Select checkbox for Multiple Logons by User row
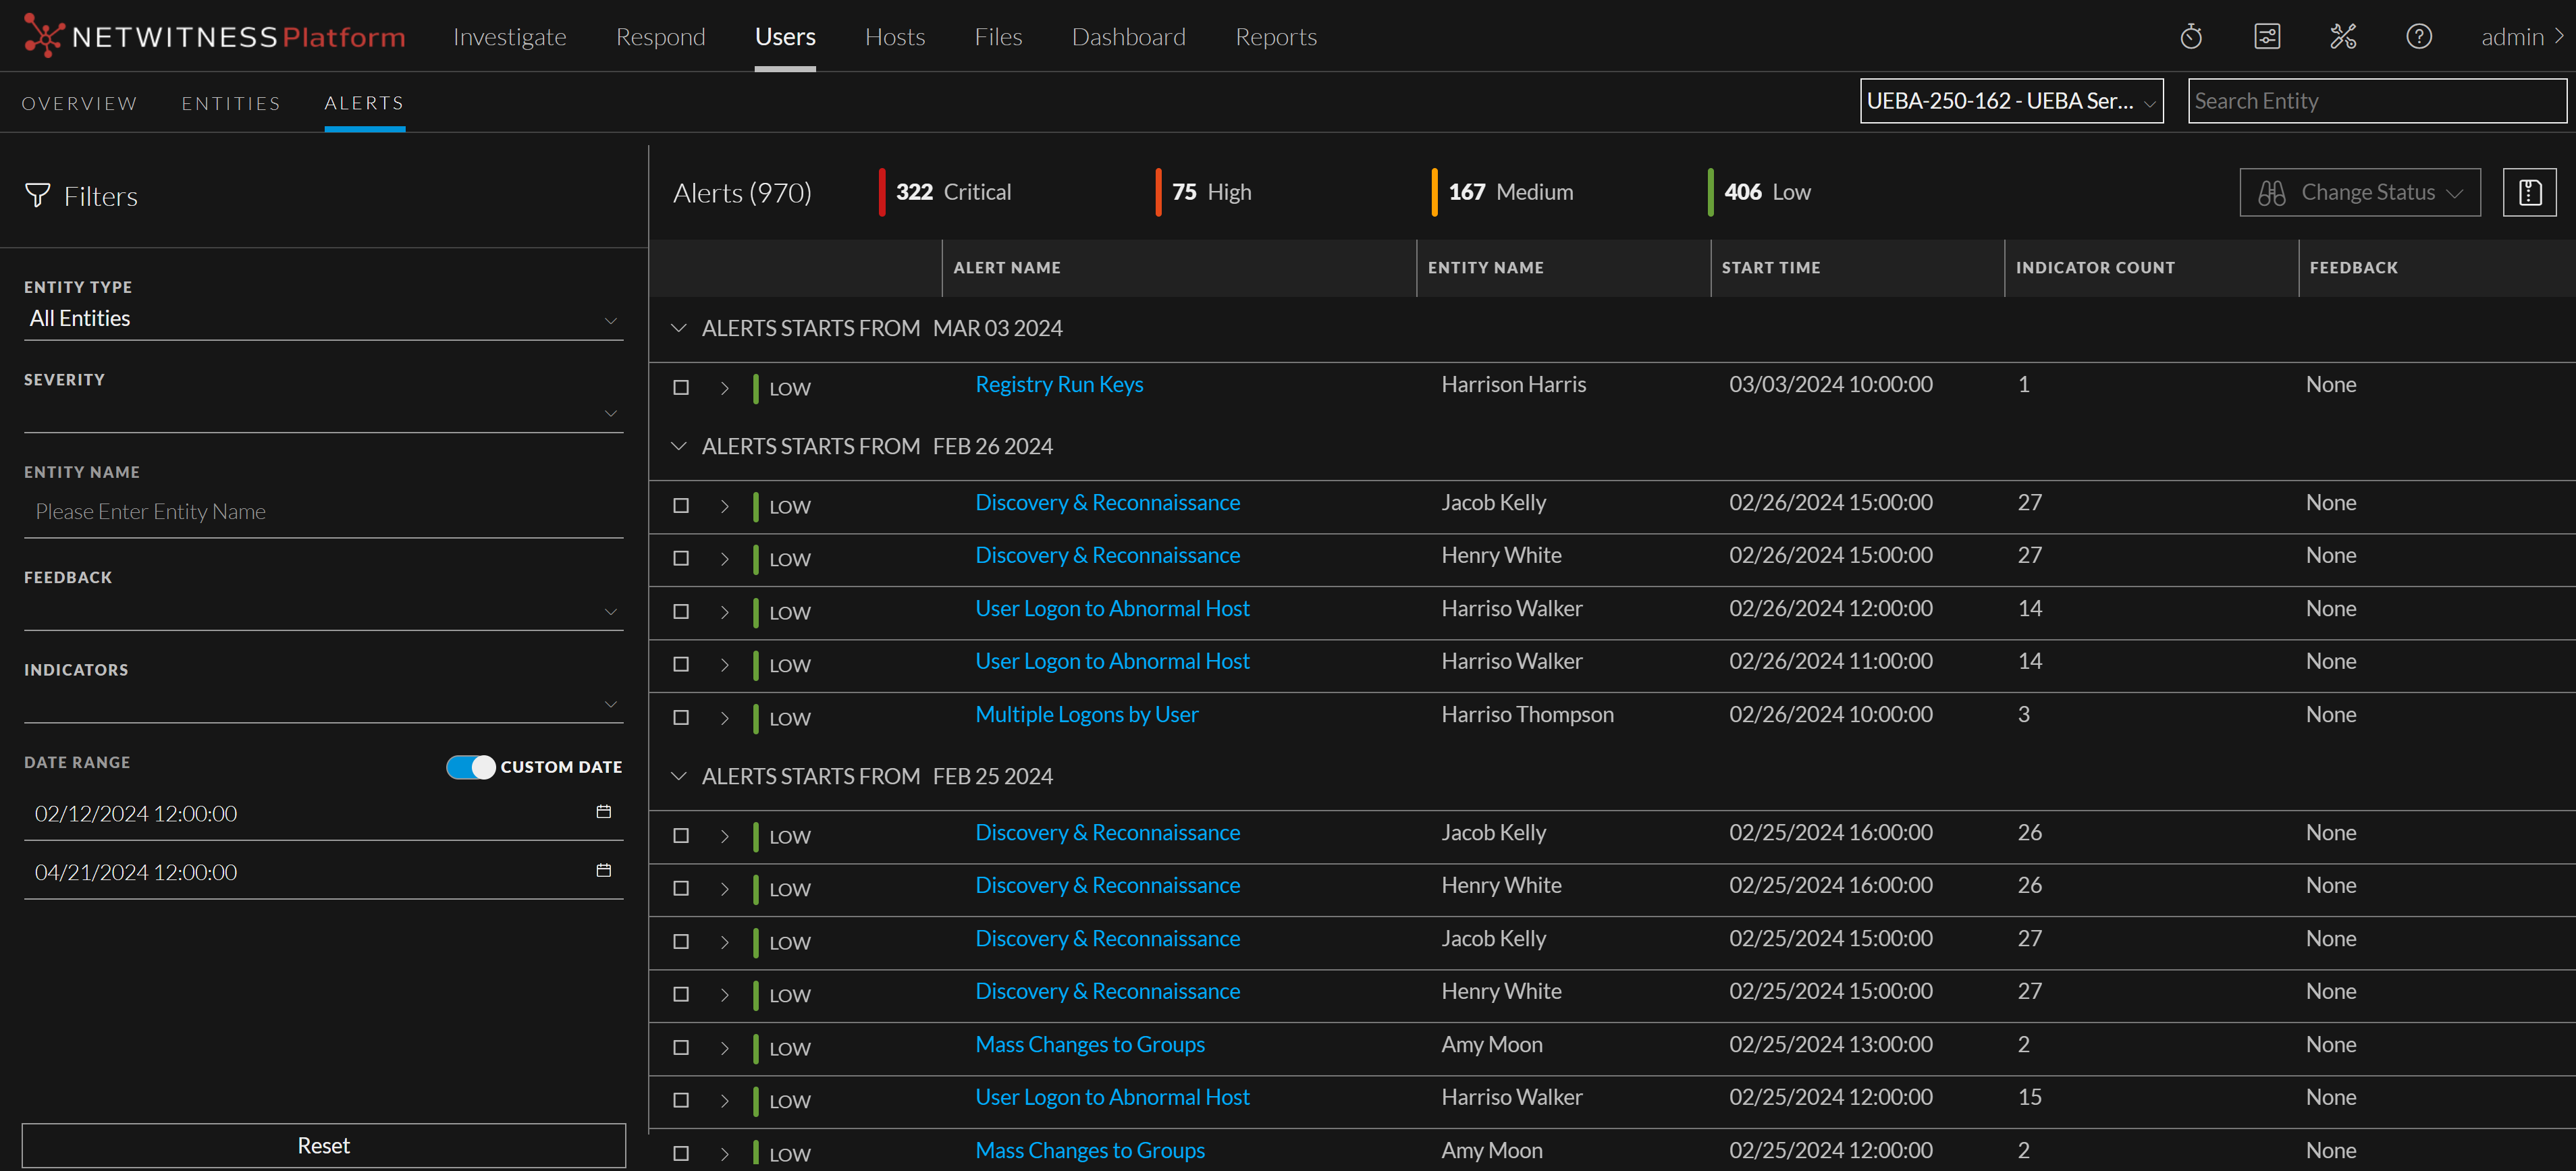 681,718
